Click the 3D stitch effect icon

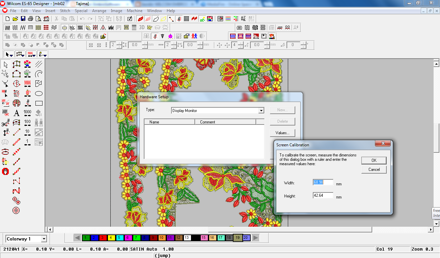(142, 28)
